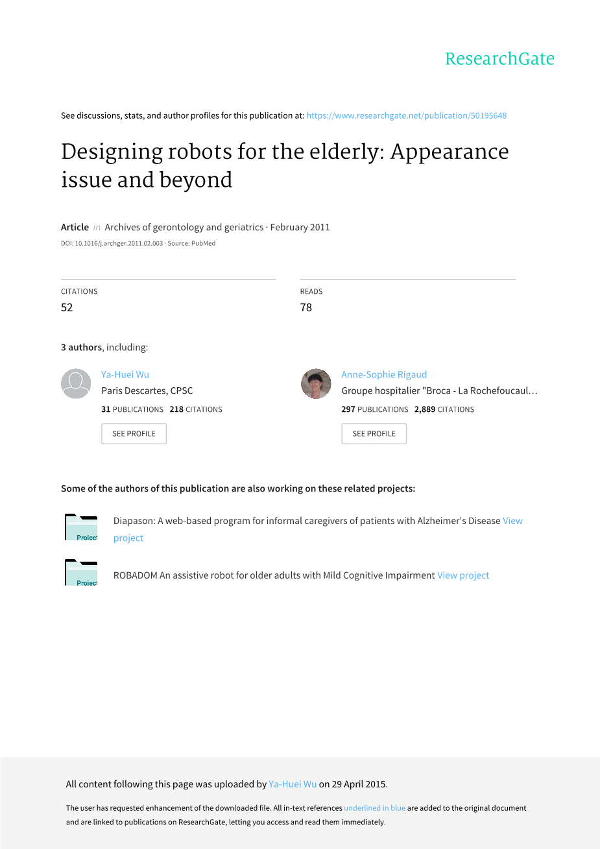600x849 pixels.
Task: Open Ya-Huei Wu's author name link
Action: coord(125,374)
